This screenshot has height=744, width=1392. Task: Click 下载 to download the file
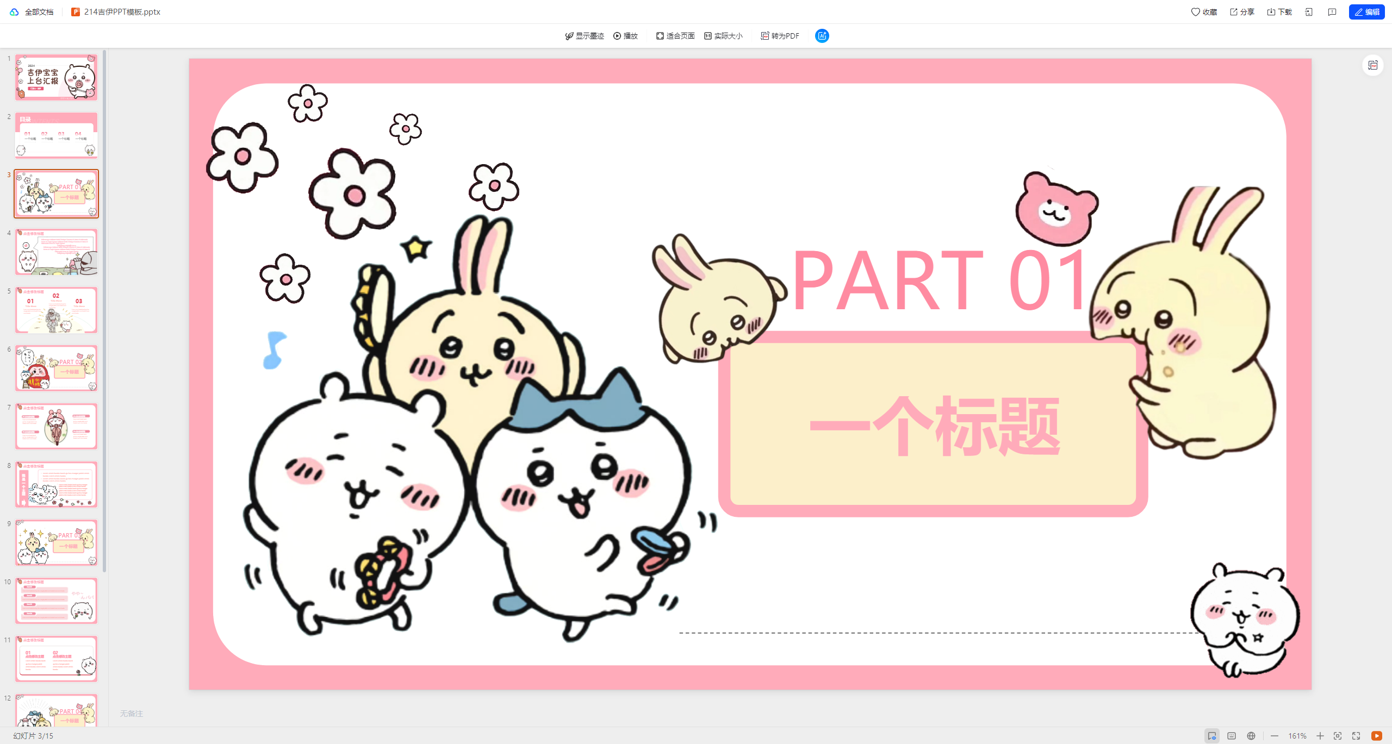(x=1279, y=12)
